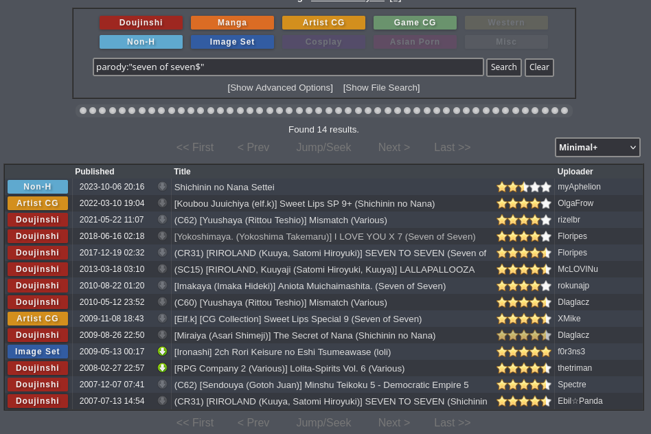The height and width of the screenshot is (434, 651).
Task: Click download arrow for I LOVE YOU X 7
Action: click(162, 236)
